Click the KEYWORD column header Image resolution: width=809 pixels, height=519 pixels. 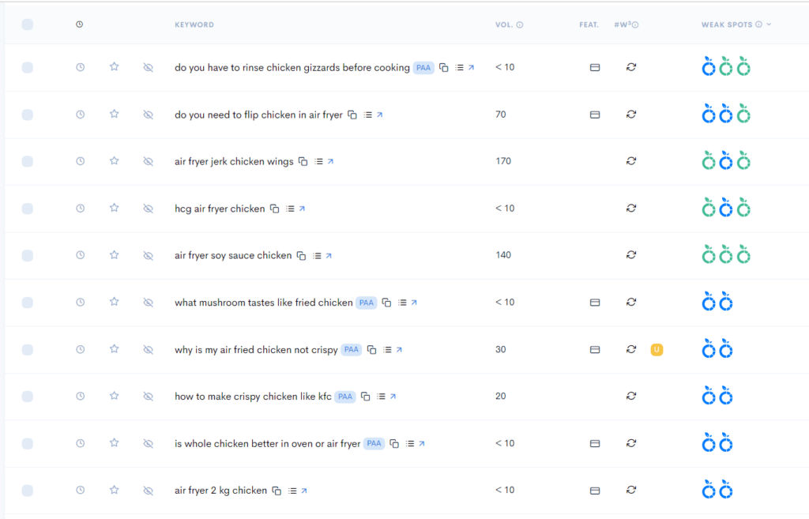point(194,24)
